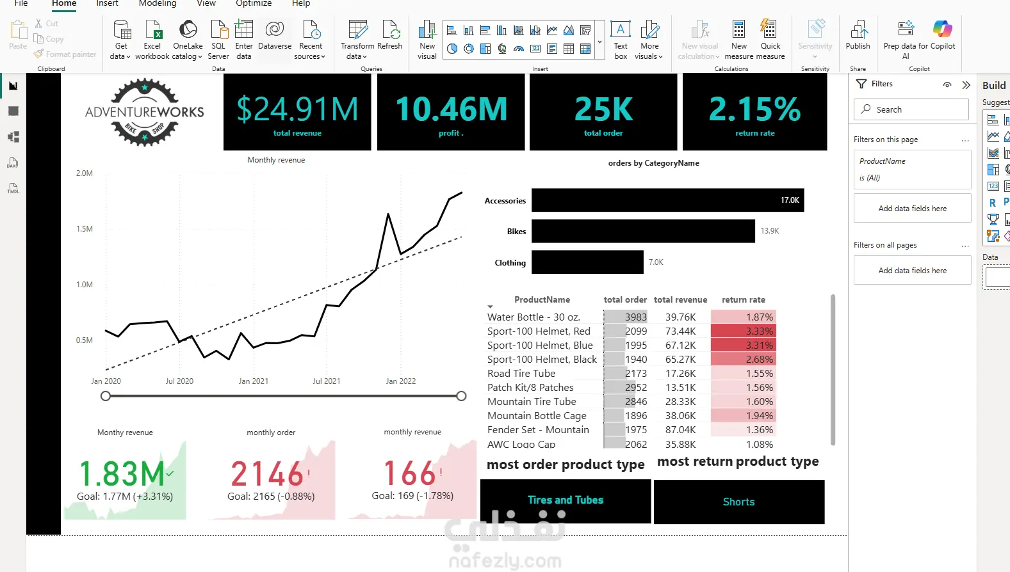Insert a treemap visual from the ribbon gallery

485,49
